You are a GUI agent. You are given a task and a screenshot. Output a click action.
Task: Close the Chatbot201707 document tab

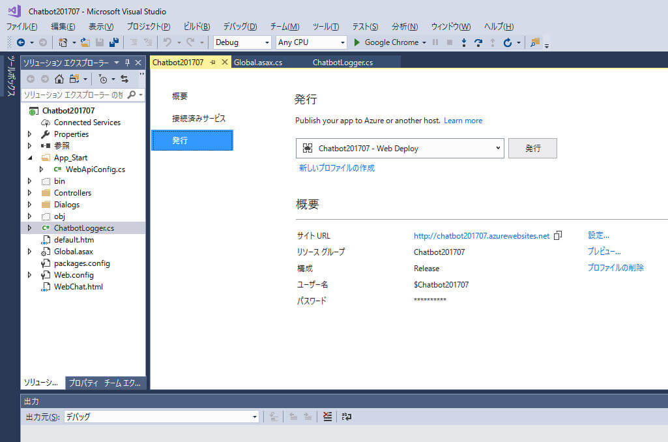[x=224, y=62]
